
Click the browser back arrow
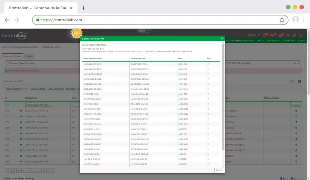point(7,20)
